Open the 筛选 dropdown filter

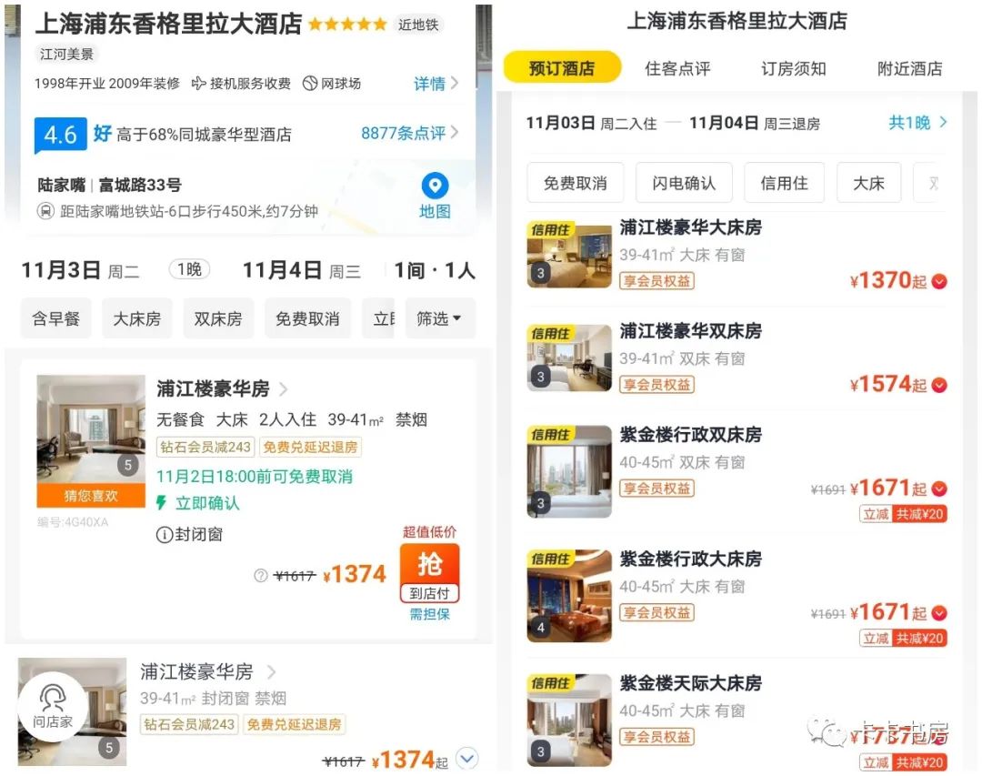pyautogui.click(x=440, y=318)
